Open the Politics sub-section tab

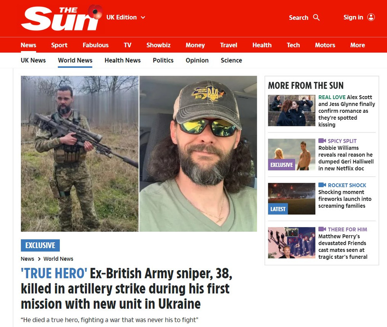163,60
